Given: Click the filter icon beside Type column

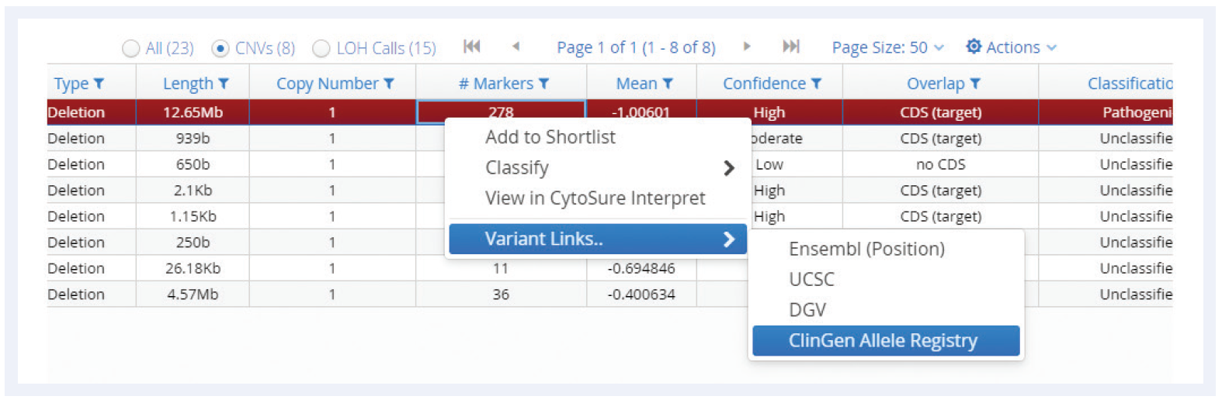Looking at the screenshot, I should pyautogui.click(x=99, y=84).
